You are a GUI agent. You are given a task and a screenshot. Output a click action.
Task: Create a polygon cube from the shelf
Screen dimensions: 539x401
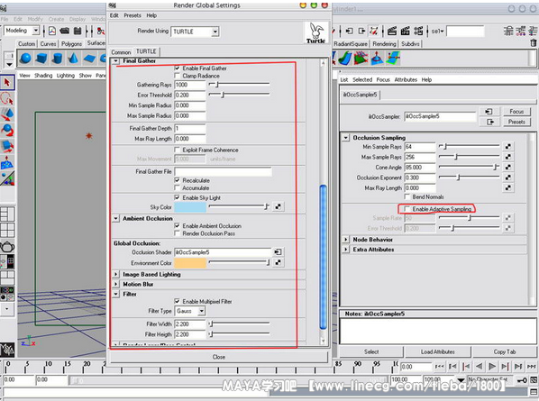pos(41,58)
